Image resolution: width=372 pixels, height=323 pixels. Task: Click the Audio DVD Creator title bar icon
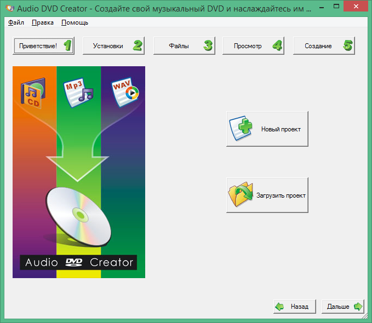coord(10,8)
